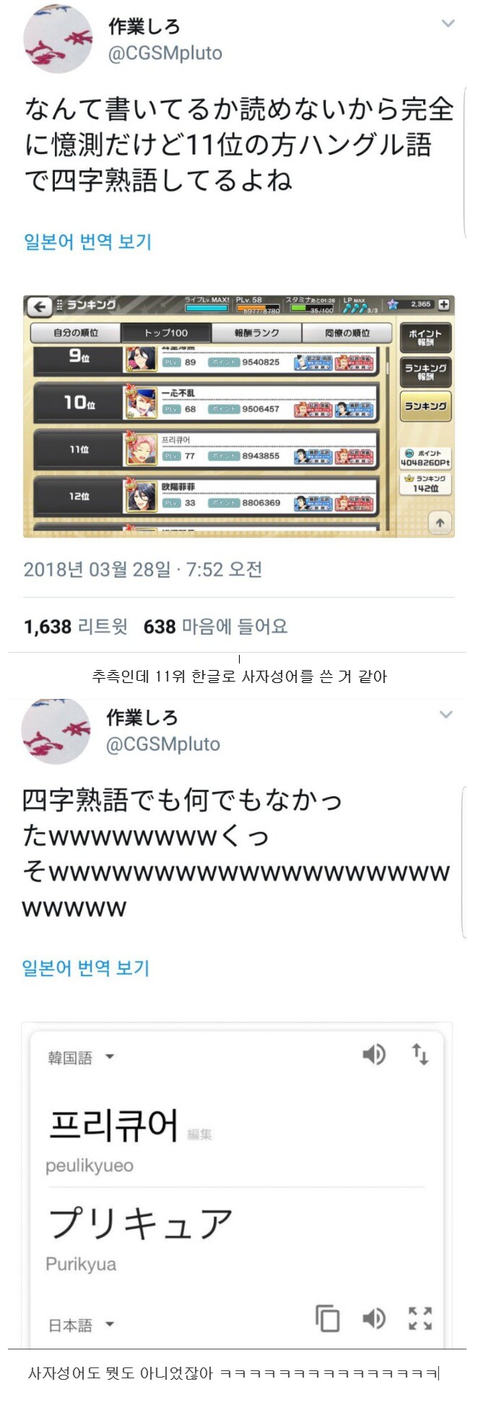Swap translation languages with arrows icon
The height and width of the screenshot is (1418, 478).
point(420,1055)
